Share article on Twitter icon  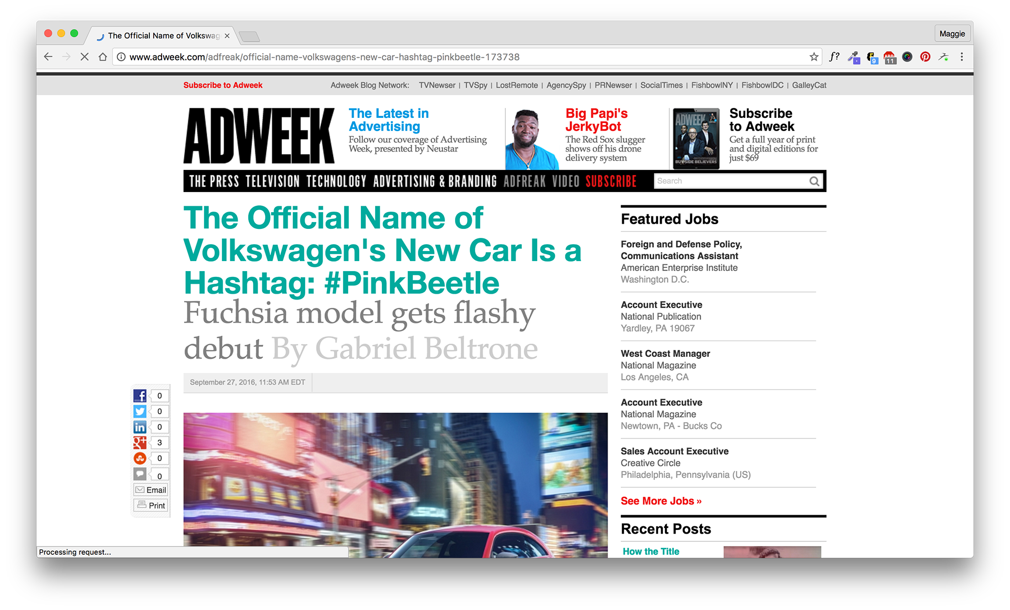tap(140, 412)
